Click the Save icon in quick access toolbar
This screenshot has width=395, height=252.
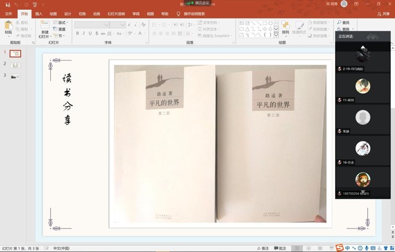6,4
